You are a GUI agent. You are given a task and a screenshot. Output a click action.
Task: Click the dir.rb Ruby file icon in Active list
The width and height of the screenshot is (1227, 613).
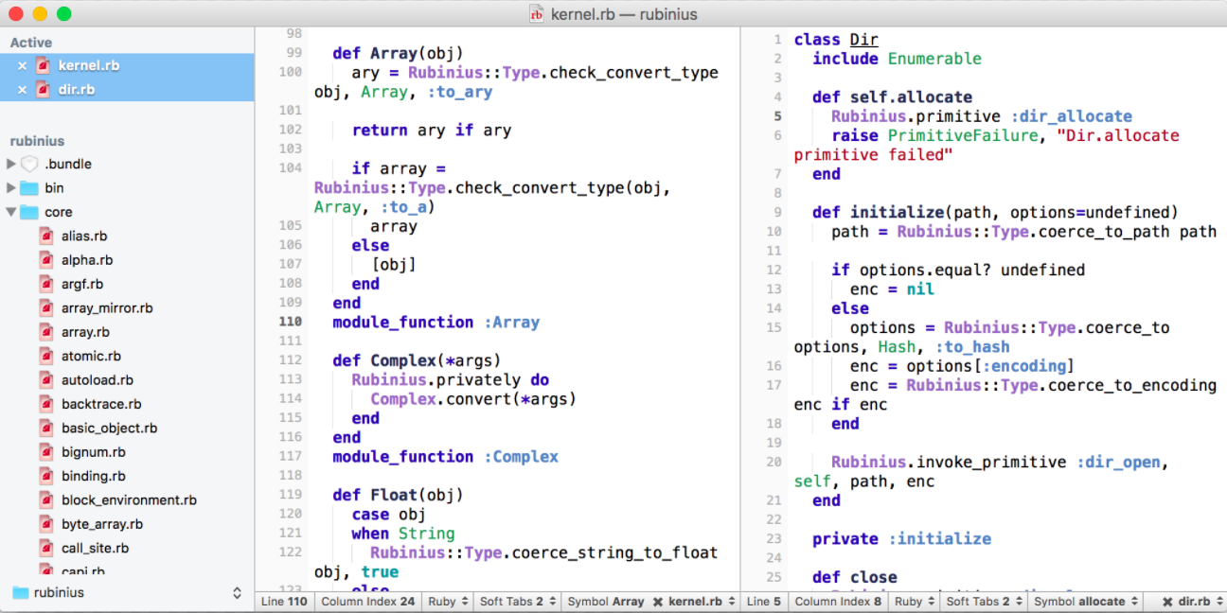[x=44, y=89]
